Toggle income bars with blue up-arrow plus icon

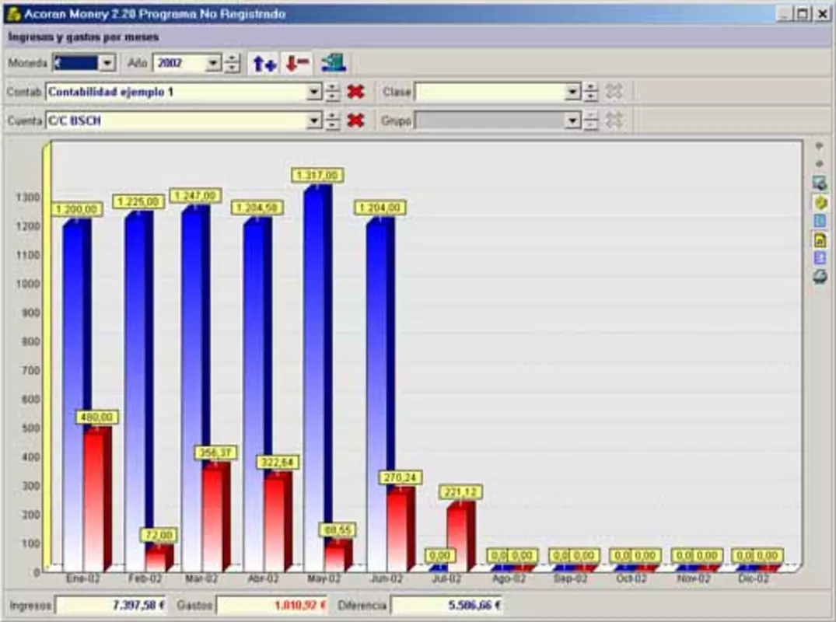[x=264, y=64]
